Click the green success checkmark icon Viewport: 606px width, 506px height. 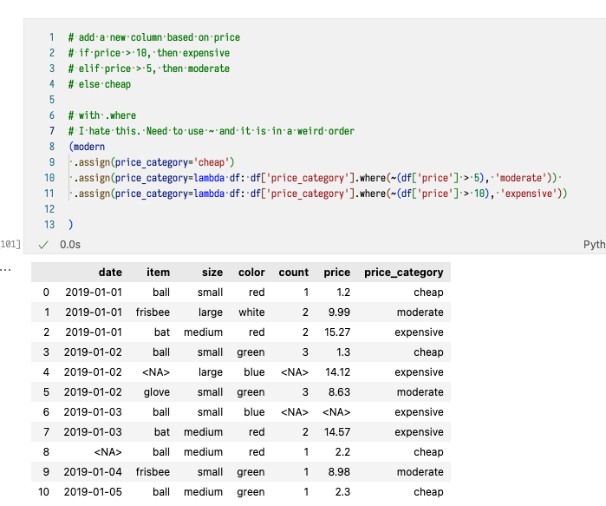43,245
